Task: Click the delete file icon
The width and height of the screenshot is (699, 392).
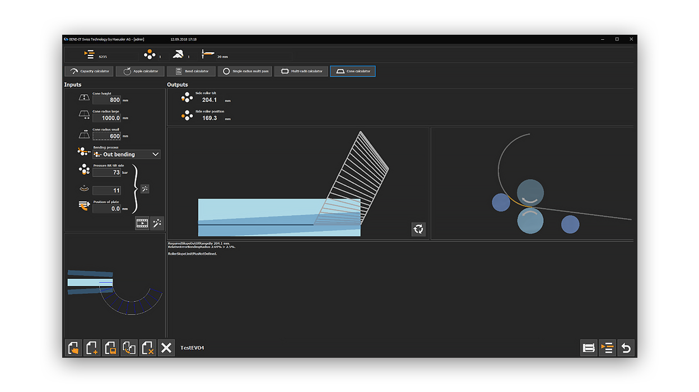Action: click(x=147, y=348)
